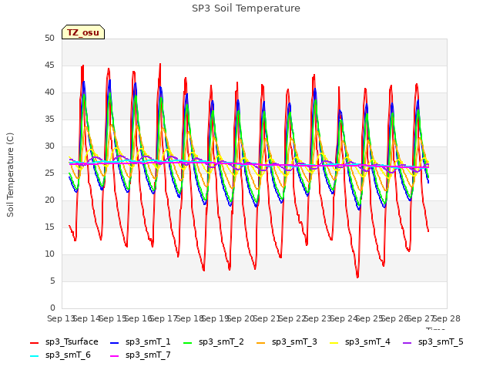Click the red sp3_Tsurface legend swatch
The image size is (493, 370).
point(34,342)
